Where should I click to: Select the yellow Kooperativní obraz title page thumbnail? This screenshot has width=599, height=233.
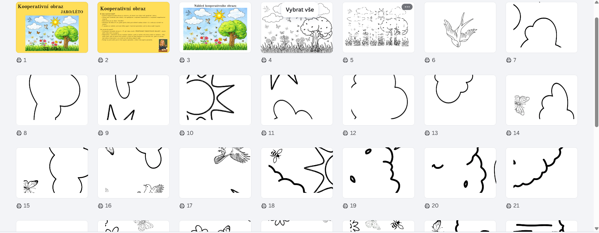[x=52, y=27]
